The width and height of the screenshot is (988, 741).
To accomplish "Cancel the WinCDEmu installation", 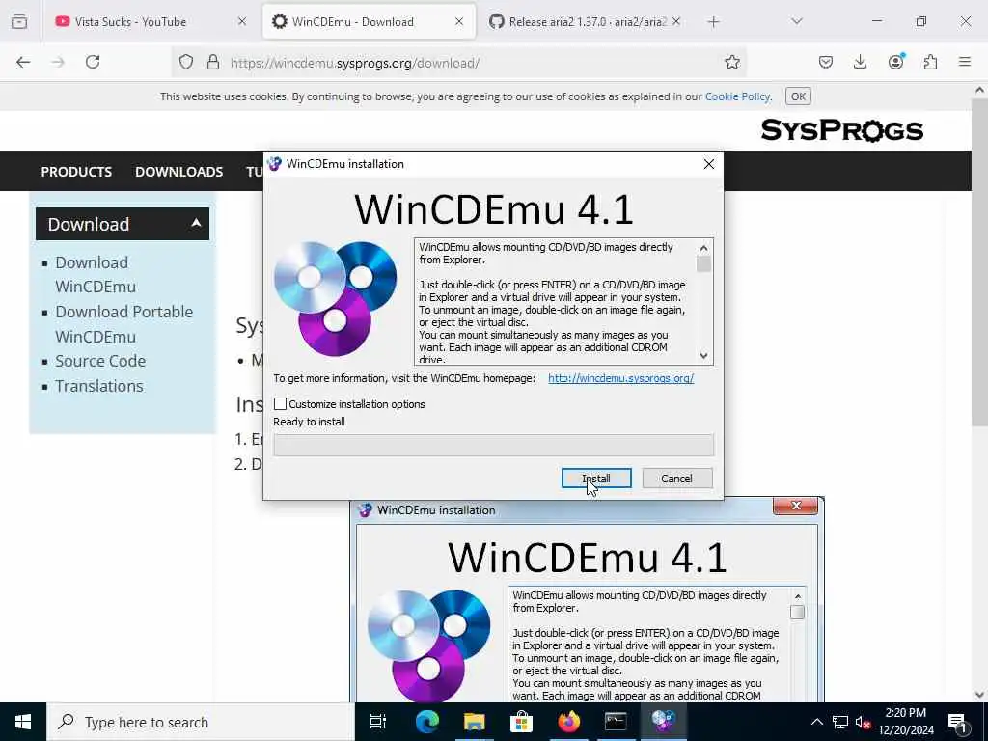I will [x=676, y=479].
